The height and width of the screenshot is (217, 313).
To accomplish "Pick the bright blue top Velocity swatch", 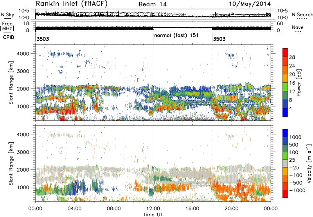I will [x=285, y=133].
